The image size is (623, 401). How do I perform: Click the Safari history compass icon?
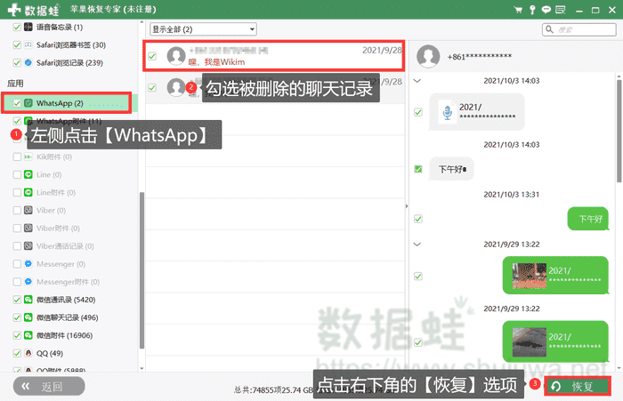click(x=28, y=63)
